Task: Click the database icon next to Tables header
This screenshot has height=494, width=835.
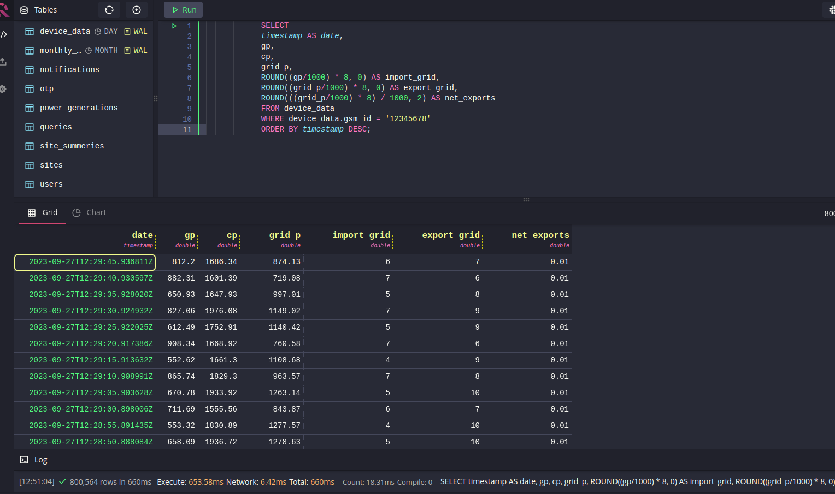Action: [23, 9]
